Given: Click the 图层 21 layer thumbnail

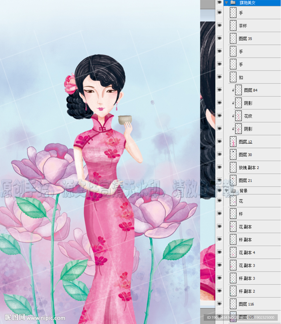Looking at the screenshot, I should click(233, 180).
